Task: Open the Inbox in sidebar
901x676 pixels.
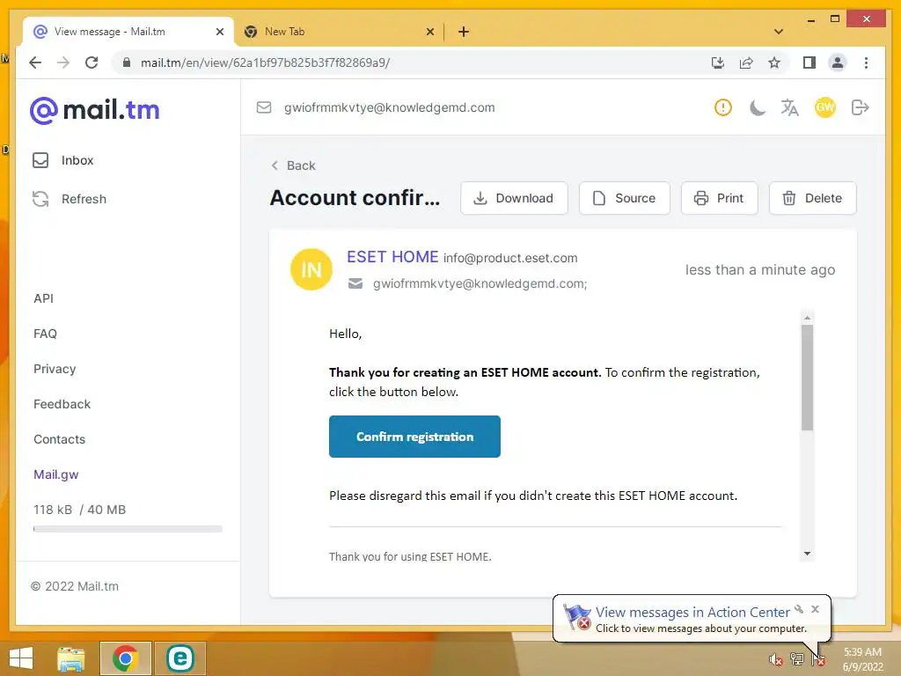Action: click(x=63, y=160)
